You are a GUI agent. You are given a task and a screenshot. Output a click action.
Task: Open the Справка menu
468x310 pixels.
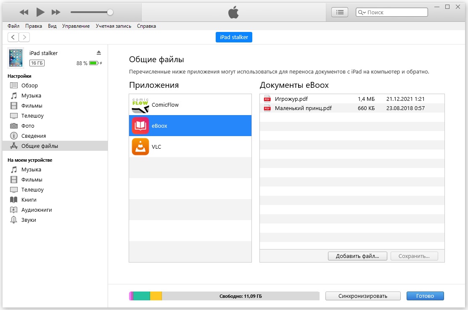click(146, 26)
